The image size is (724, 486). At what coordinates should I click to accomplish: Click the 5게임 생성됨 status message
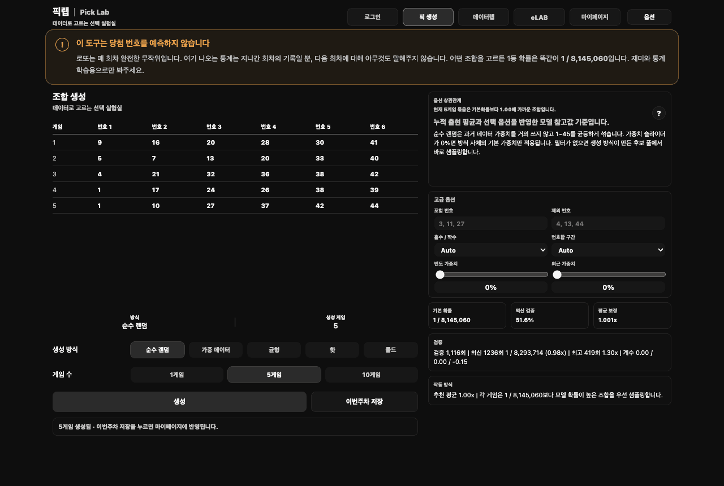pyautogui.click(x=138, y=427)
